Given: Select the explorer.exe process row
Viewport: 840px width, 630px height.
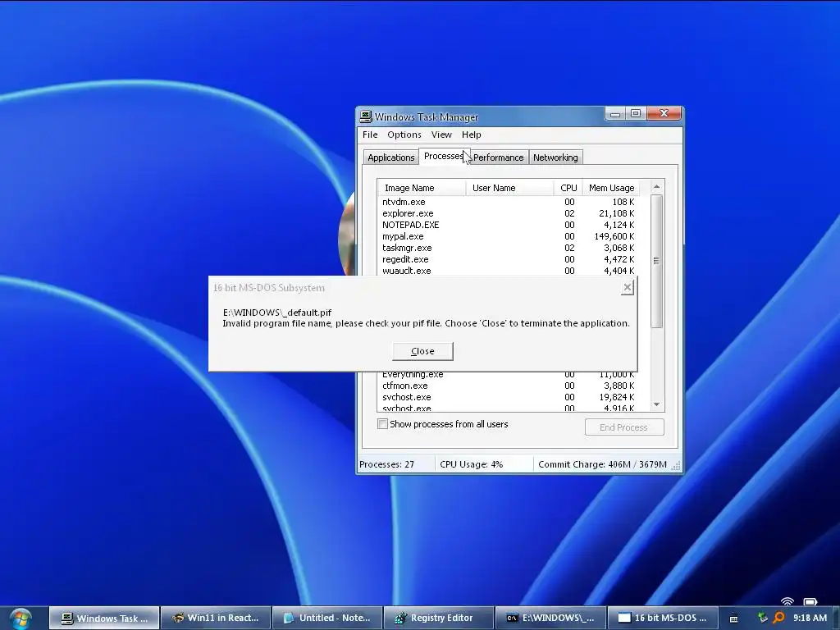Looking at the screenshot, I should tap(509, 213).
